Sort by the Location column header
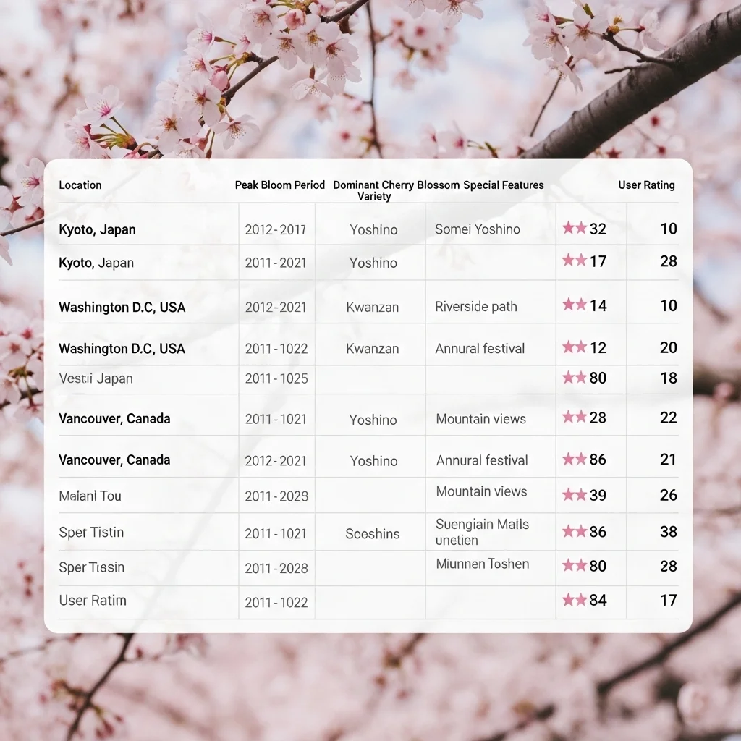Image resolution: width=741 pixels, height=741 pixels. coord(80,185)
